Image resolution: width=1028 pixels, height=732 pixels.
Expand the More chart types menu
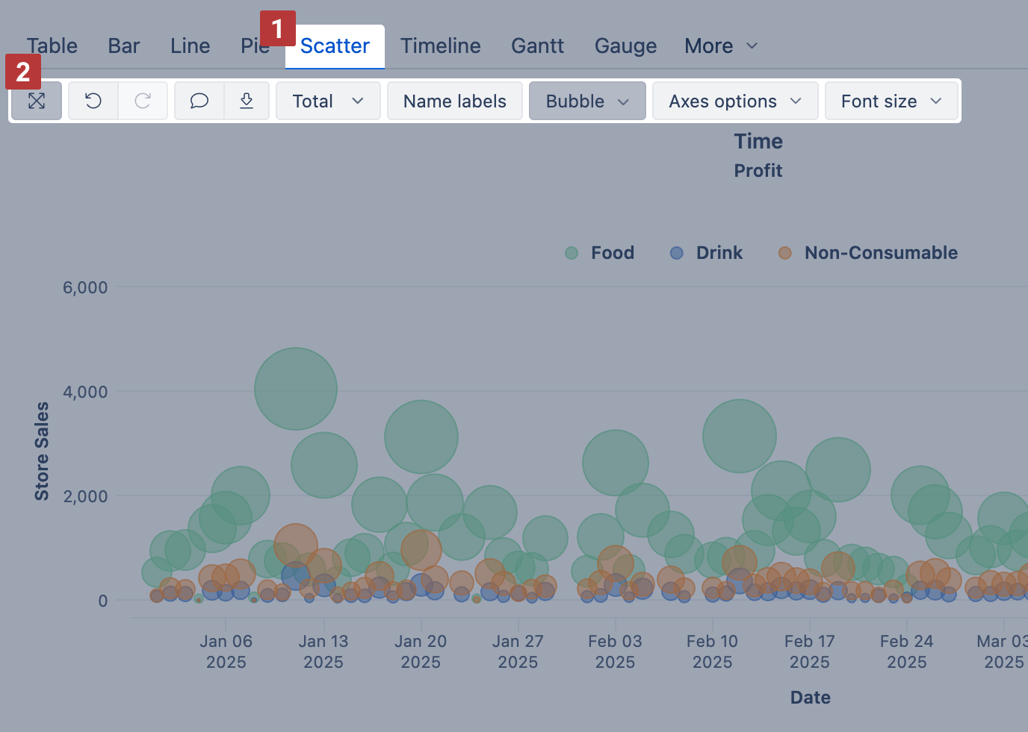(721, 46)
